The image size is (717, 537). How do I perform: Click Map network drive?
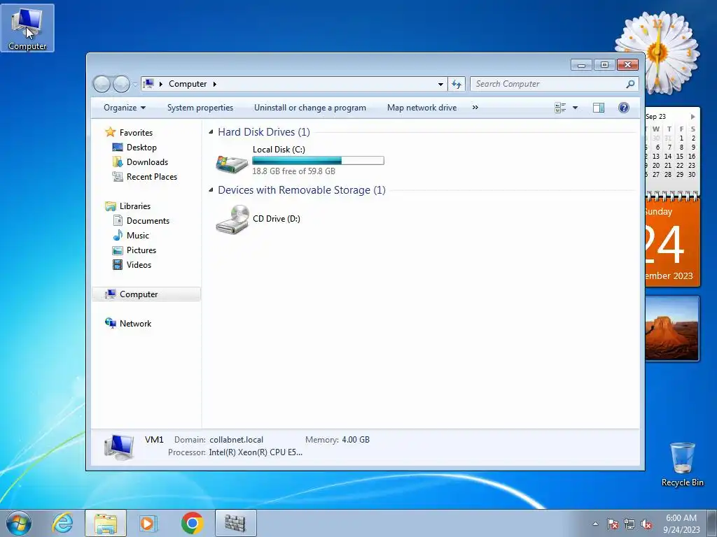[x=422, y=108]
